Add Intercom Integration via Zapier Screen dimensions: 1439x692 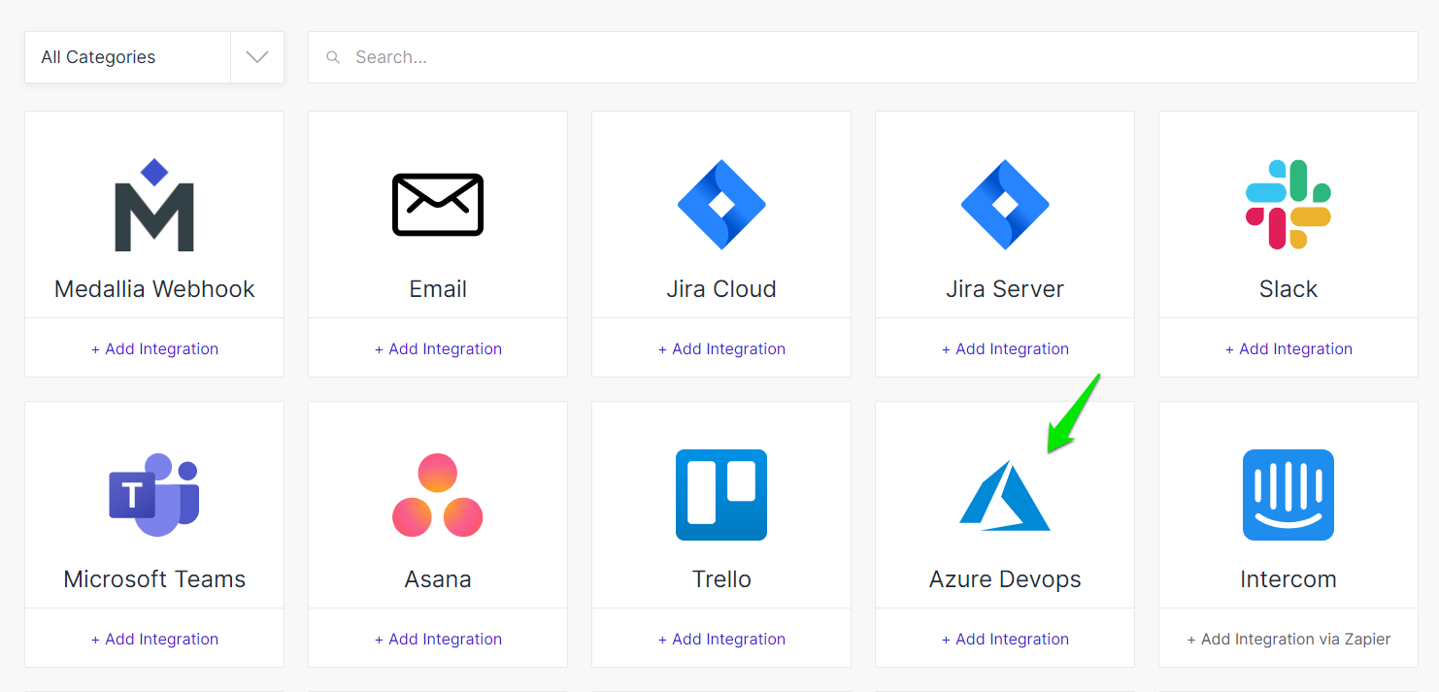(1288, 639)
